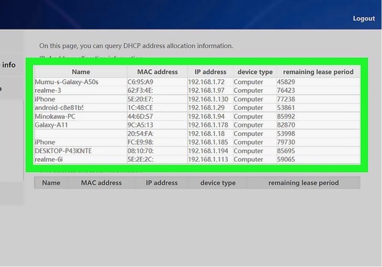This screenshot has width=382, height=267.
Task: Select the realme-3 device name
Action: [48, 90]
